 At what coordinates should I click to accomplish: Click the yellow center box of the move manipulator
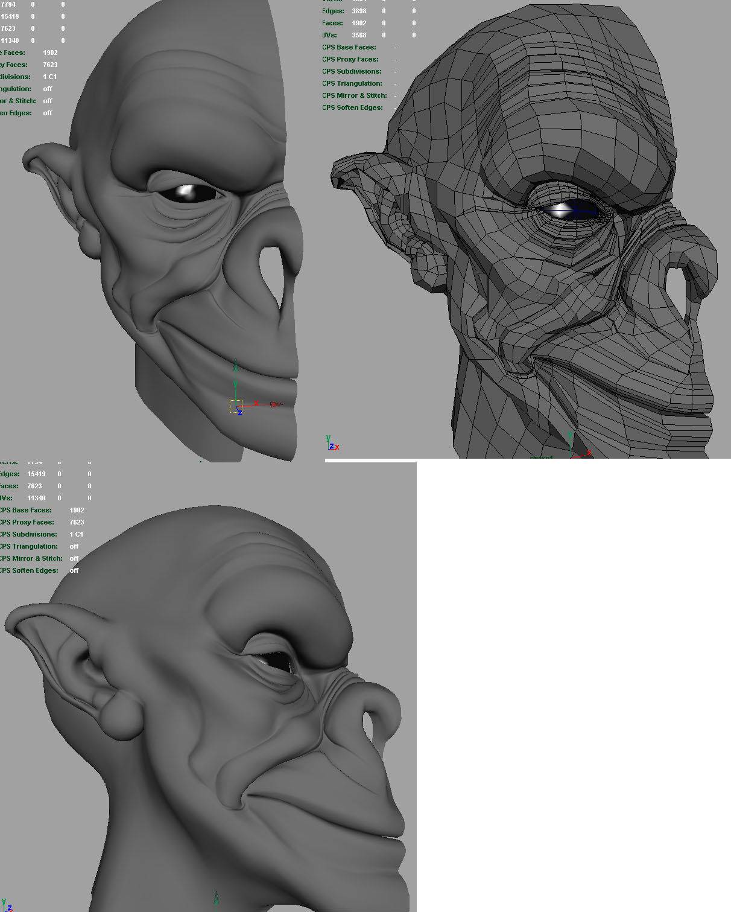[x=236, y=406]
